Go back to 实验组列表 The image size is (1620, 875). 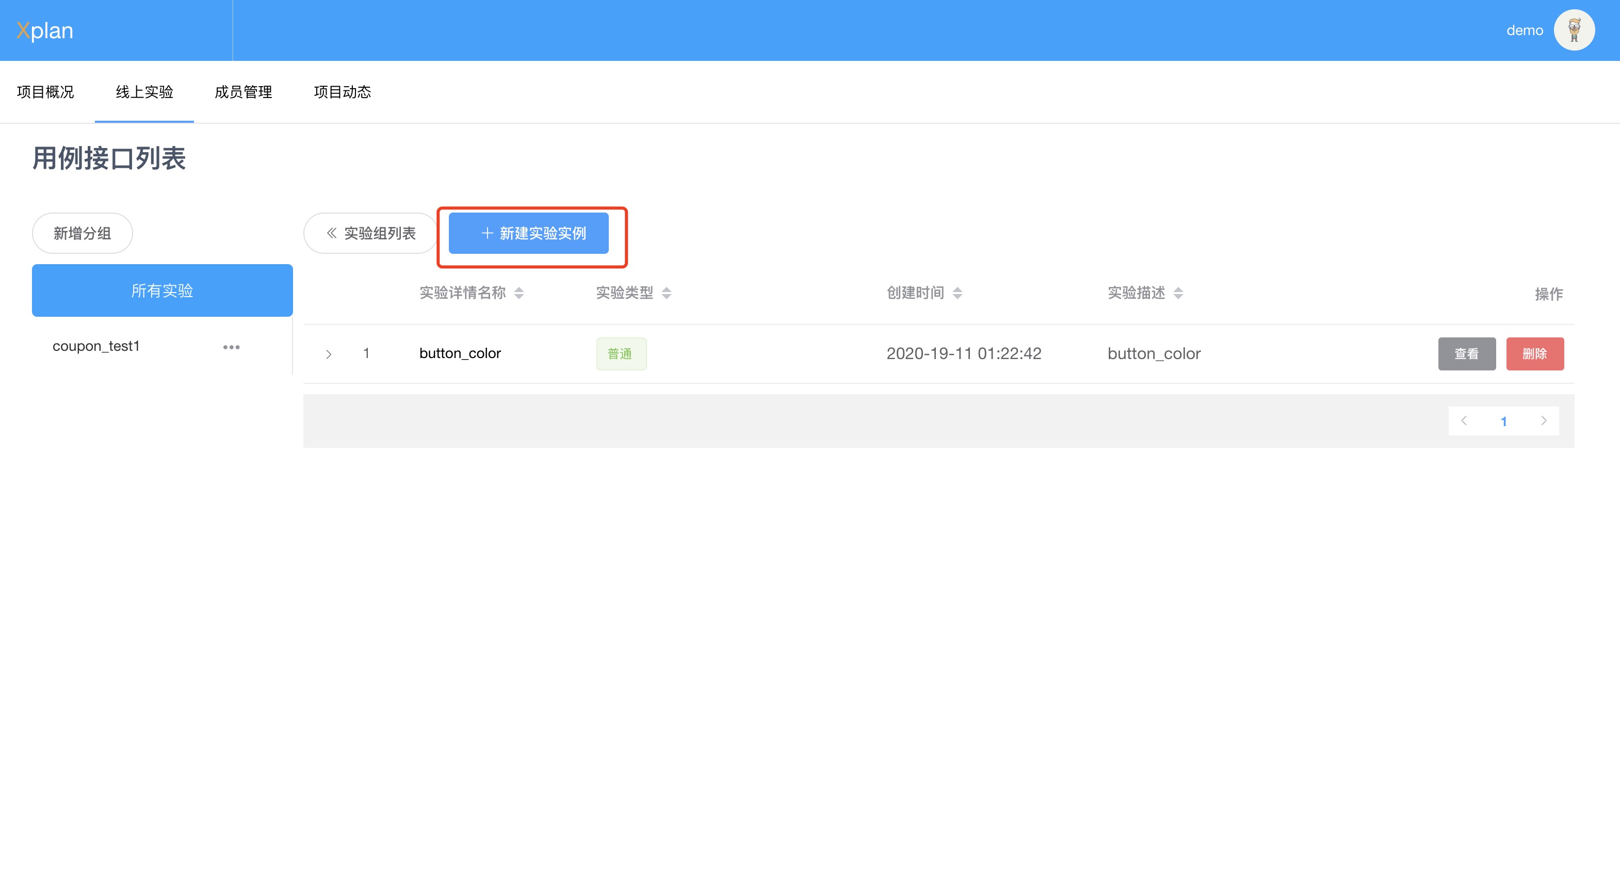(x=370, y=233)
